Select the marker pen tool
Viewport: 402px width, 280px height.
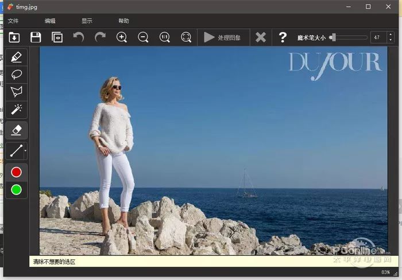click(17, 57)
